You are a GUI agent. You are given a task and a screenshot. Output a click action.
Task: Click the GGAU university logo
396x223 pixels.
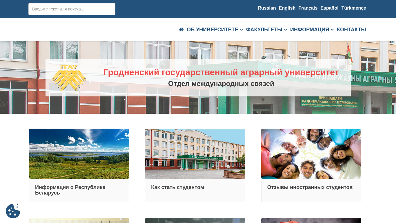click(69, 78)
